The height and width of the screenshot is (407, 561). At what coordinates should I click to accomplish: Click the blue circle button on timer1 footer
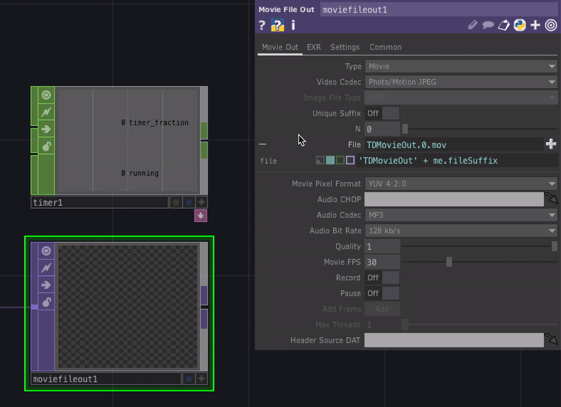coord(189,202)
